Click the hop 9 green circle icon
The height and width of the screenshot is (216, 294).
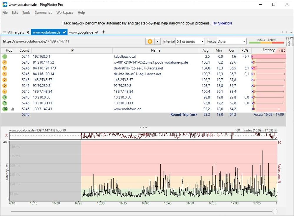click(4, 103)
